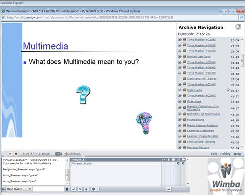Expand the Objectives archive entry

[180, 101]
